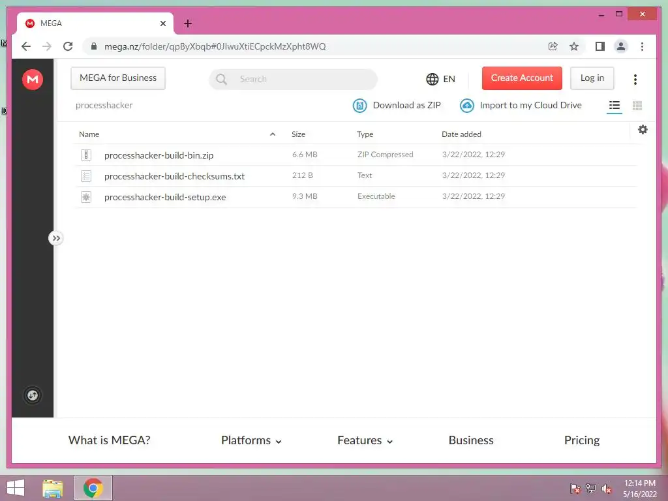Open What is MEGA? link
This screenshot has height=501, width=668.
(x=110, y=440)
